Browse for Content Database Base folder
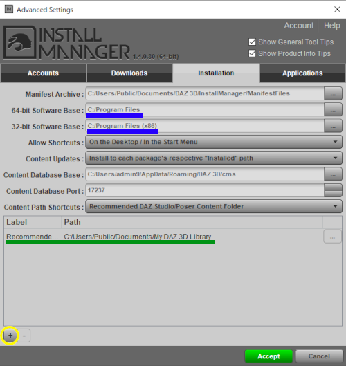 click(333, 174)
